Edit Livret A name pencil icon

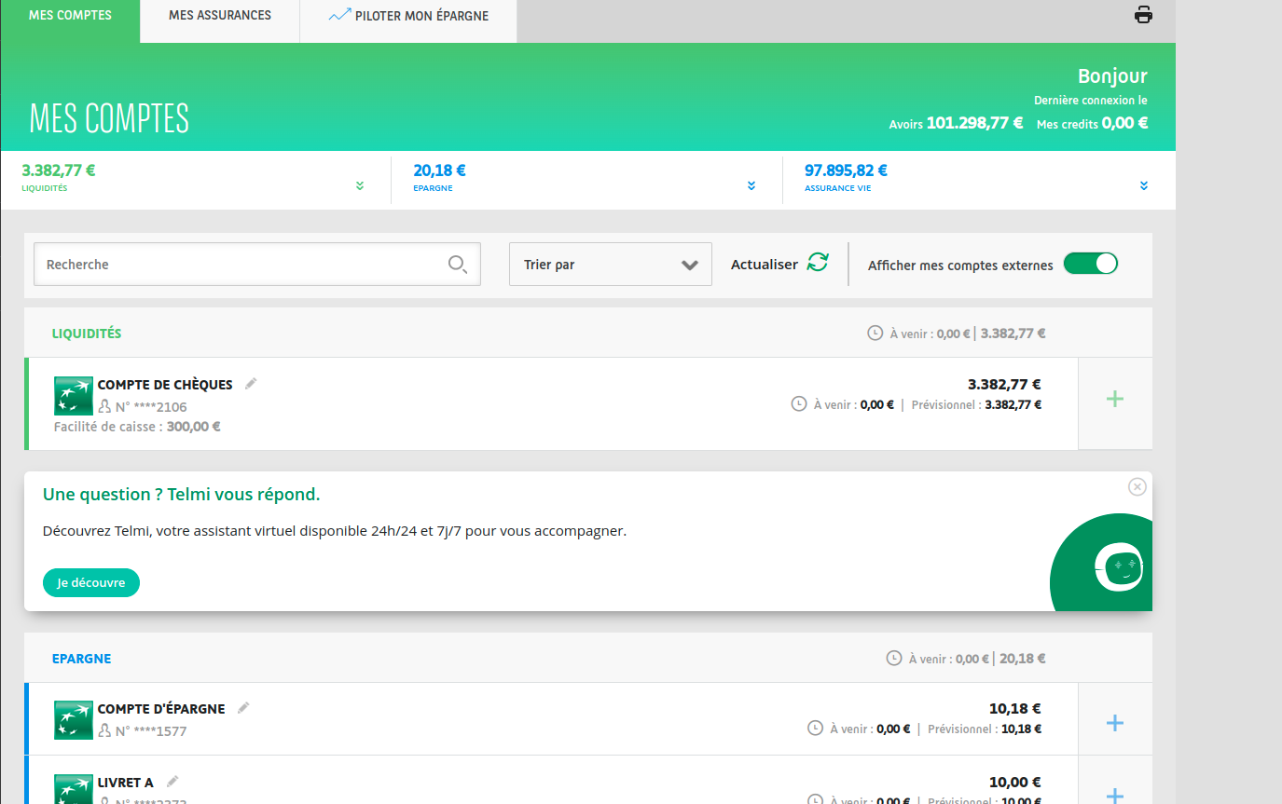point(172,781)
